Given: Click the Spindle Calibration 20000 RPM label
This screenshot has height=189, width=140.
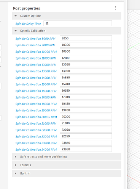Looking at the screenshot, I should point(36,117).
